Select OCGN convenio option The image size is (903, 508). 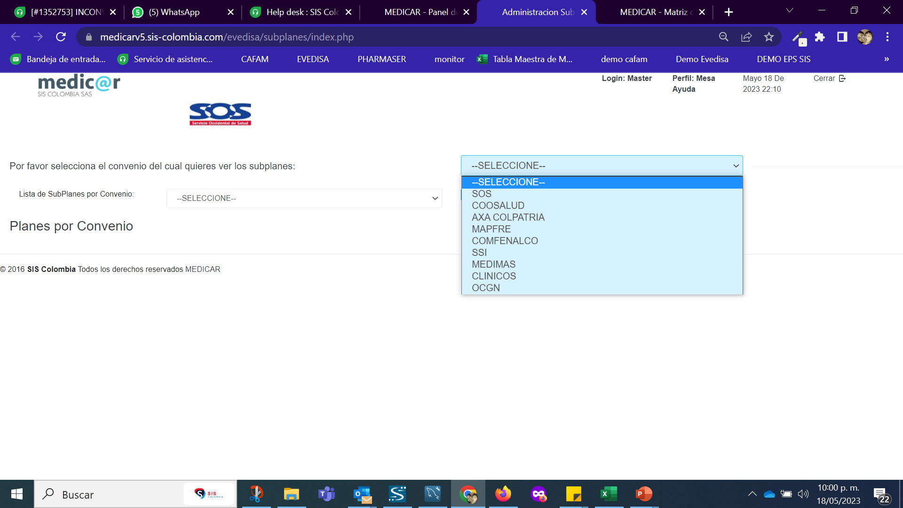pyautogui.click(x=485, y=288)
